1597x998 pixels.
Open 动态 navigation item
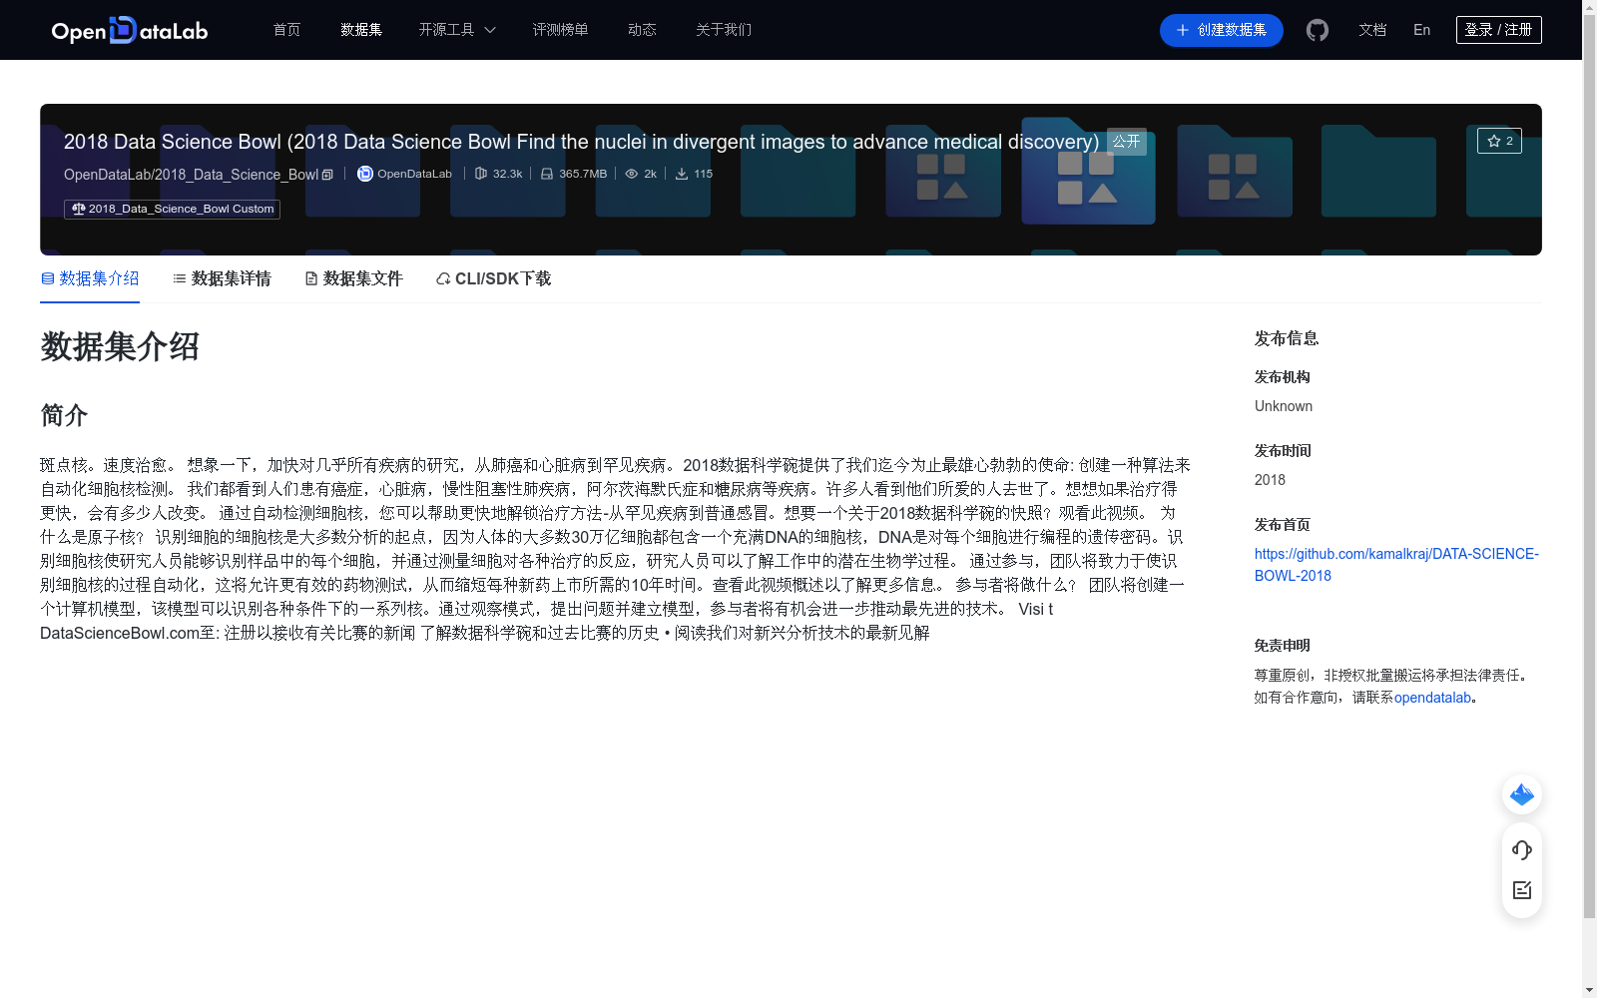642,30
